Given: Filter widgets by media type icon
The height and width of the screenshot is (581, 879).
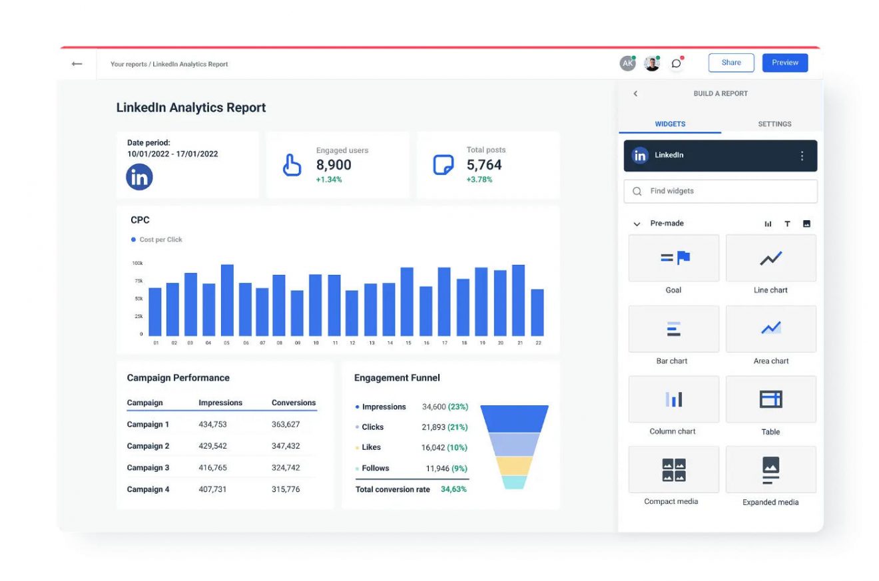Looking at the screenshot, I should [806, 224].
